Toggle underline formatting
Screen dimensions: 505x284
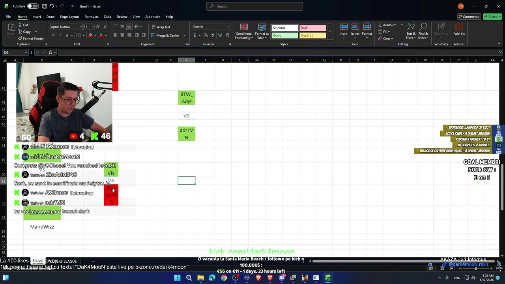67,35
